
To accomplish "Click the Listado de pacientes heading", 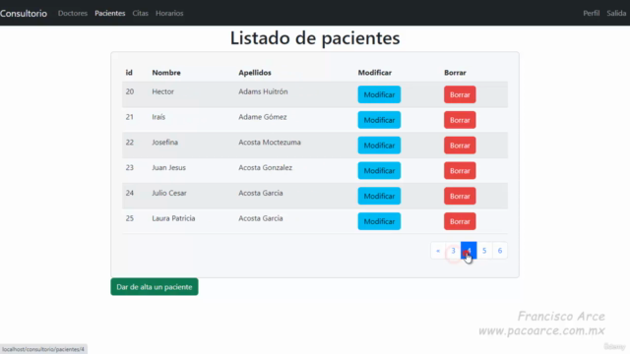I will tap(315, 38).
